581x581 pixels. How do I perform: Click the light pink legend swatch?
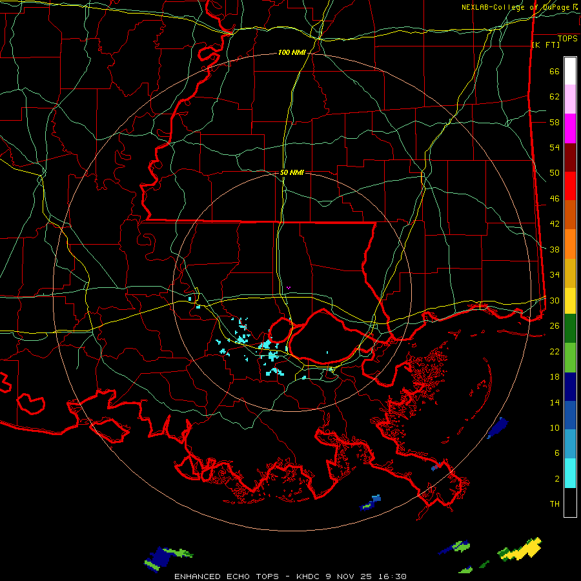pyautogui.click(x=570, y=99)
